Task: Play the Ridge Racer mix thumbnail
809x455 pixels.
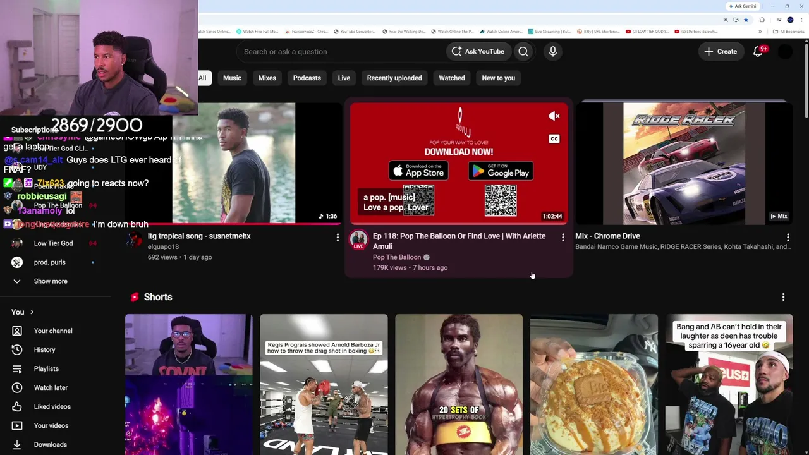Action: pos(684,164)
